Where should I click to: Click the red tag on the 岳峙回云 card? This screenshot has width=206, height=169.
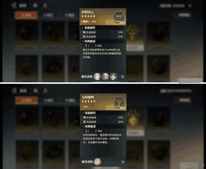[94, 22]
